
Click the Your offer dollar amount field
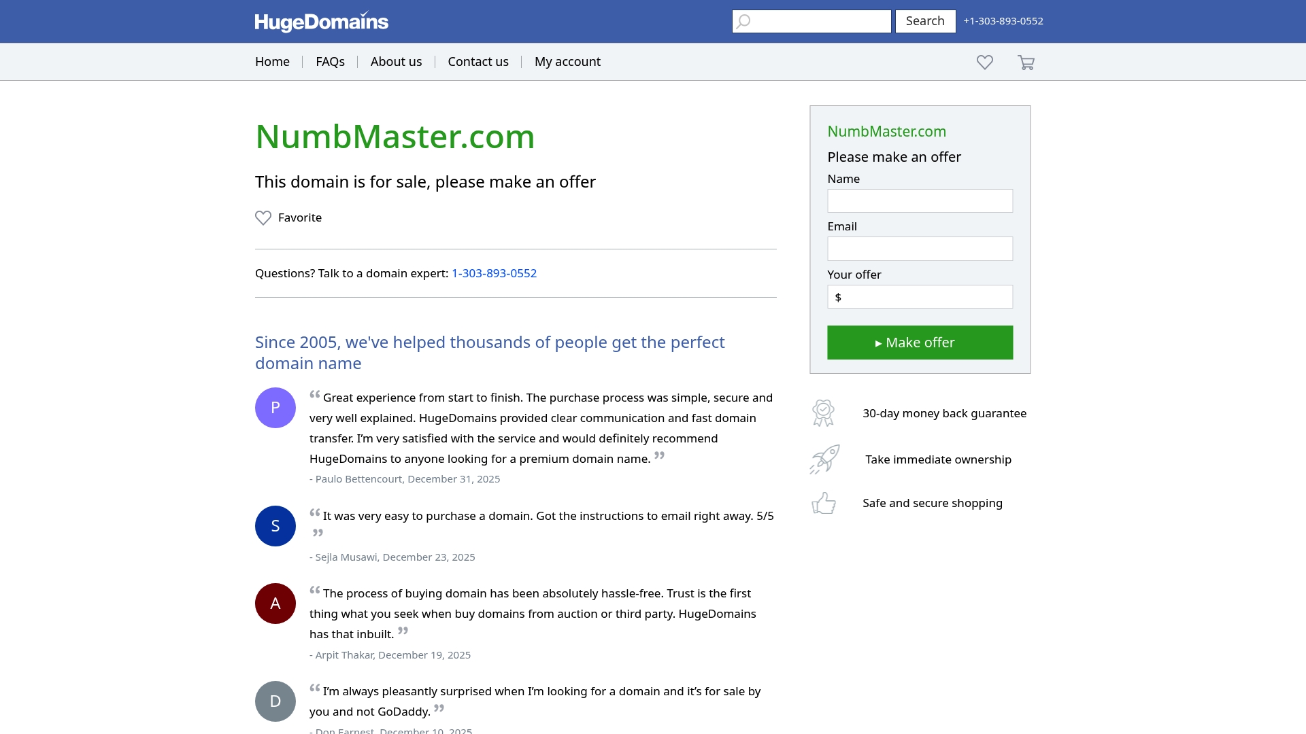click(920, 296)
